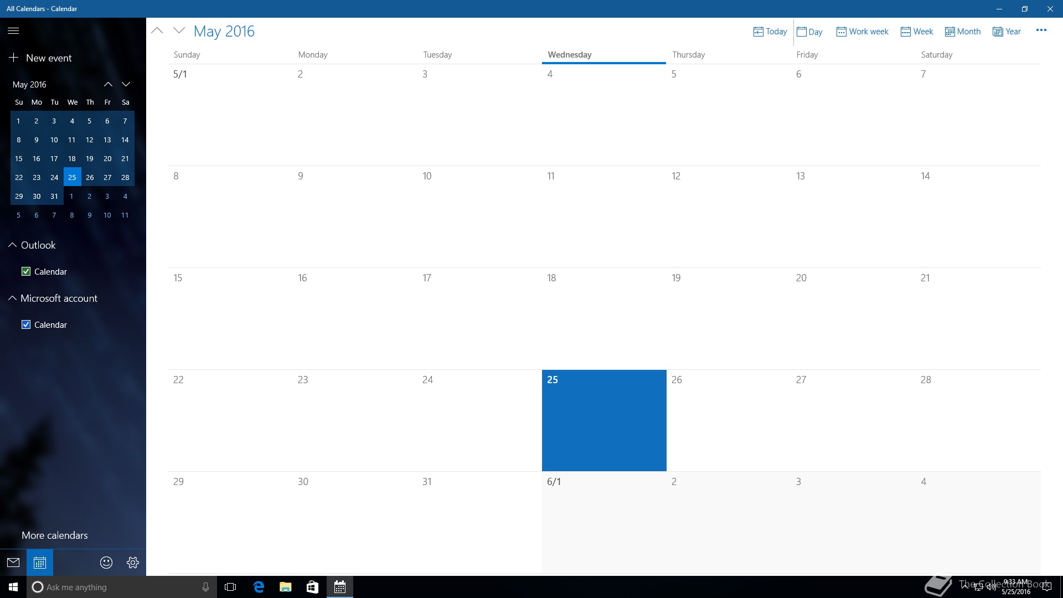Go to next month in mini calendar
The image size is (1063, 598).
[x=126, y=84]
